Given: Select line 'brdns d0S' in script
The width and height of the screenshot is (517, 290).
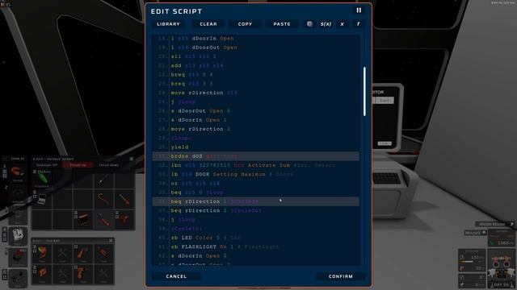Looking at the screenshot, I should tap(256, 156).
